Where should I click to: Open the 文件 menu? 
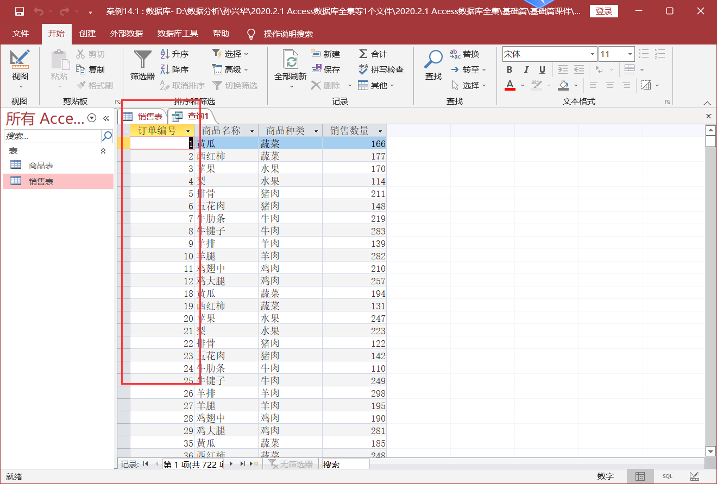point(21,34)
